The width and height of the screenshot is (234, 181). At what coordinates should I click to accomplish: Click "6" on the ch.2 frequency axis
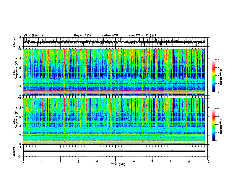click(x=21, y=117)
